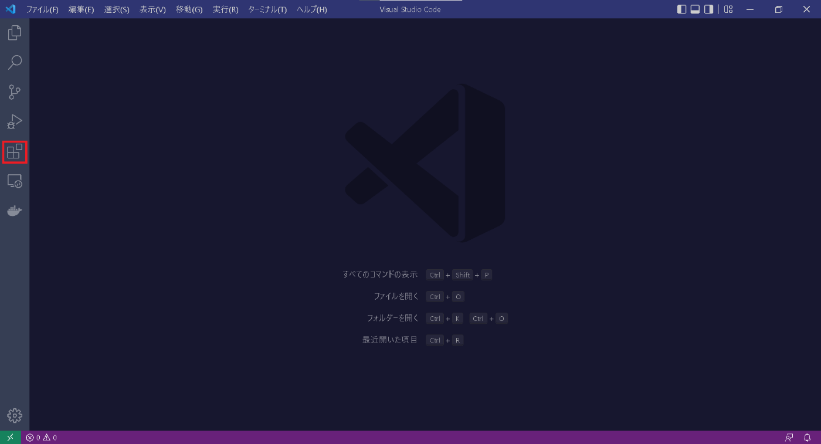Click the すべてのコマンドの表示 text
The height and width of the screenshot is (444, 821).
tap(380, 274)
